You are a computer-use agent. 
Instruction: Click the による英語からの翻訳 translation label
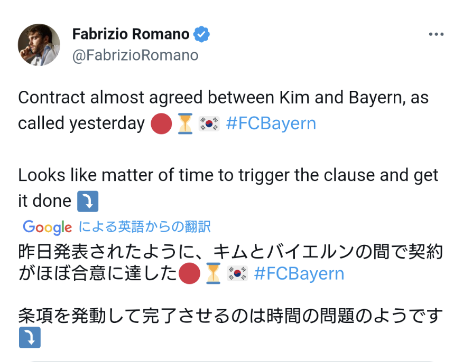pos(145,227)
